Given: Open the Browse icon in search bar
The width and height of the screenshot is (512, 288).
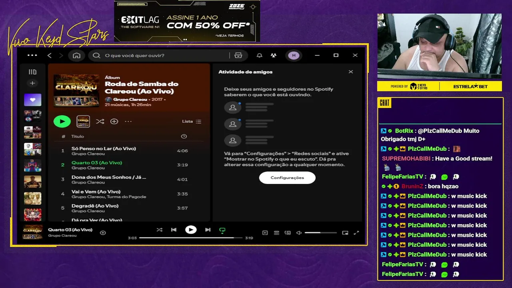Looking at the screenshot, I should [238, 56].
